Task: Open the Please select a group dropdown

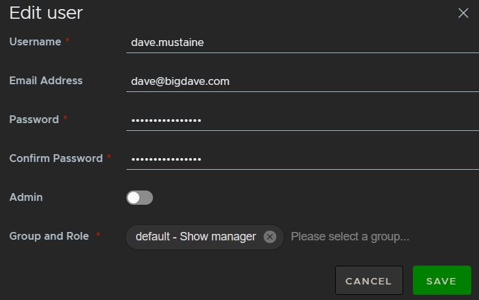Action: (x=350, y=237)
